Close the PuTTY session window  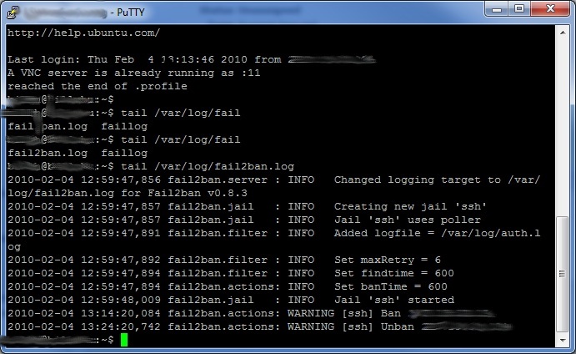click(549, 9)
